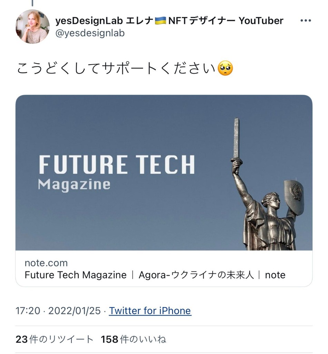Click NFTデザイナー YouTuber in the name
The height and width of the screenshot is (354, 328).
[x=226, y=21]
